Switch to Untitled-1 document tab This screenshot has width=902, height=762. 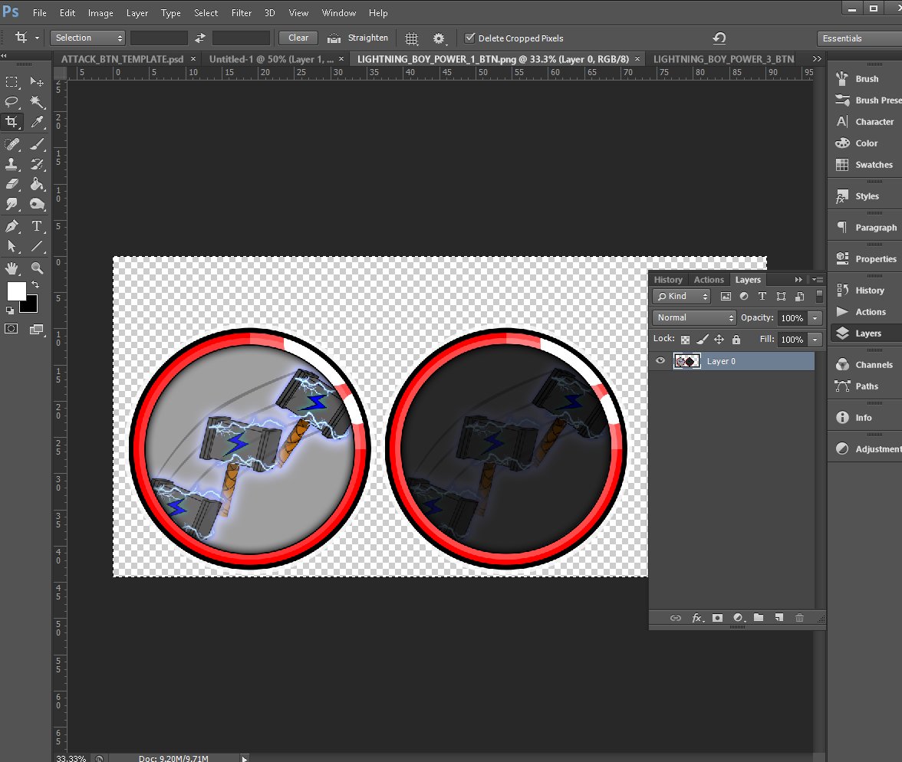(x=271, y=59)
